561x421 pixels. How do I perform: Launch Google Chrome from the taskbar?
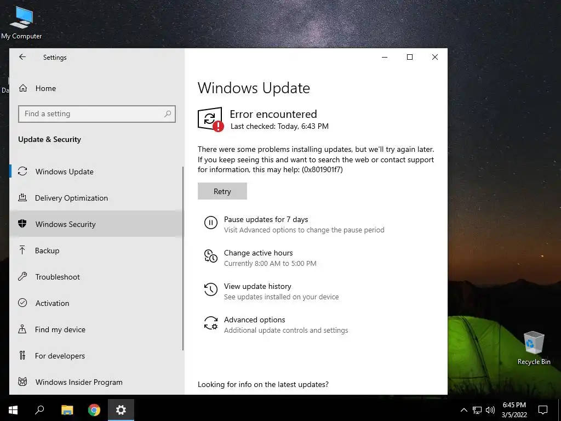pos(94,410)
